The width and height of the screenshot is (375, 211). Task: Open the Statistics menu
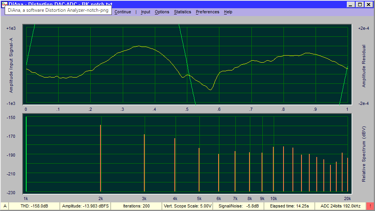pos(183,12)
